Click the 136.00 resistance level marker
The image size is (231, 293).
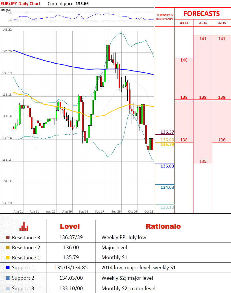(167, 140)
